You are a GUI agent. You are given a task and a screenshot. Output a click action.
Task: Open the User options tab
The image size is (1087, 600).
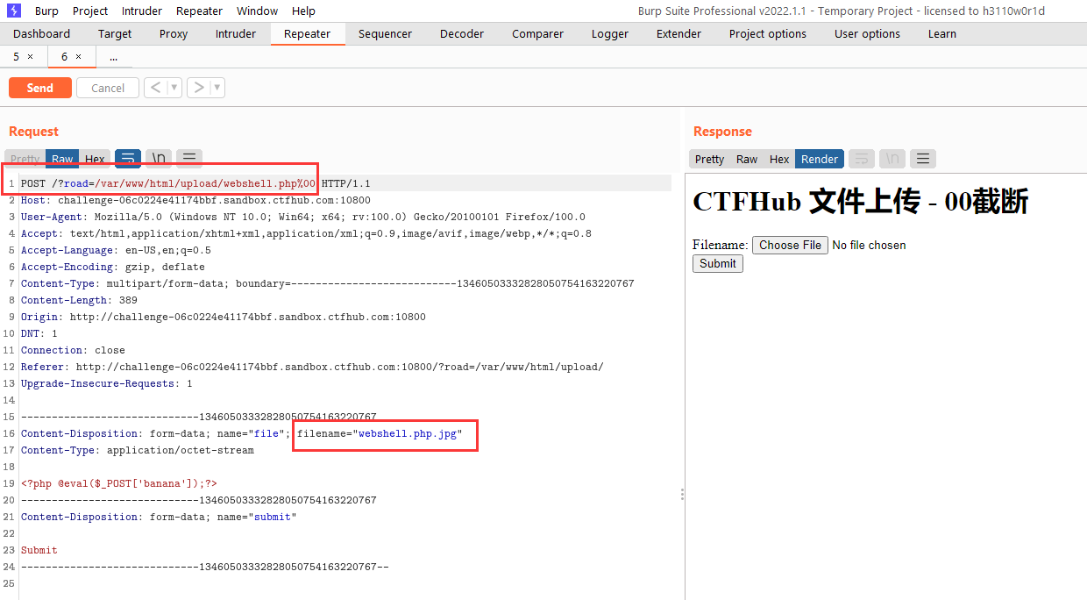pyautogui.click(x=867, y=33)
